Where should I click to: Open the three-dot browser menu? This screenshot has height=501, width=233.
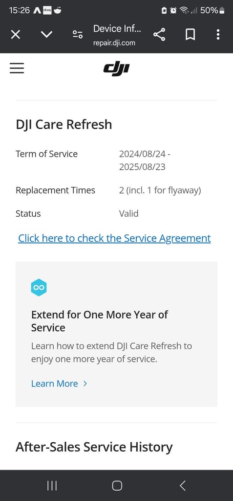218,35
